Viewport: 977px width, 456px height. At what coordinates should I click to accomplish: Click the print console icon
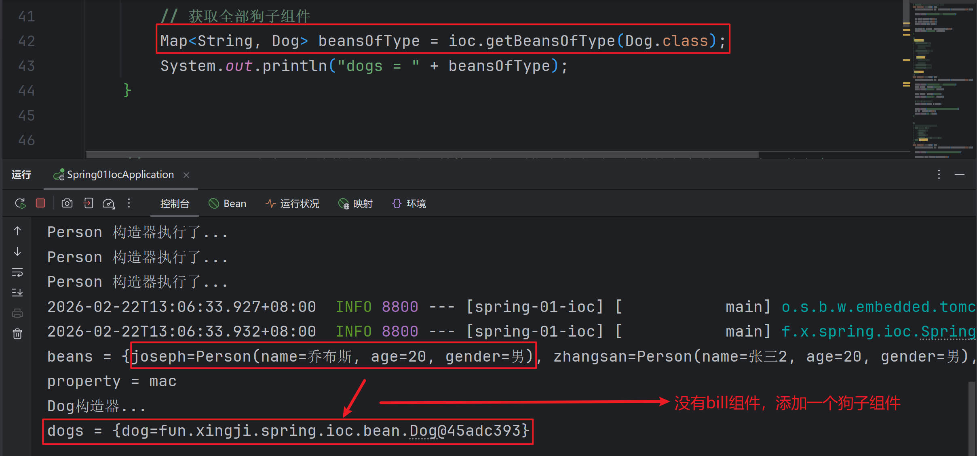click(17, 313)
